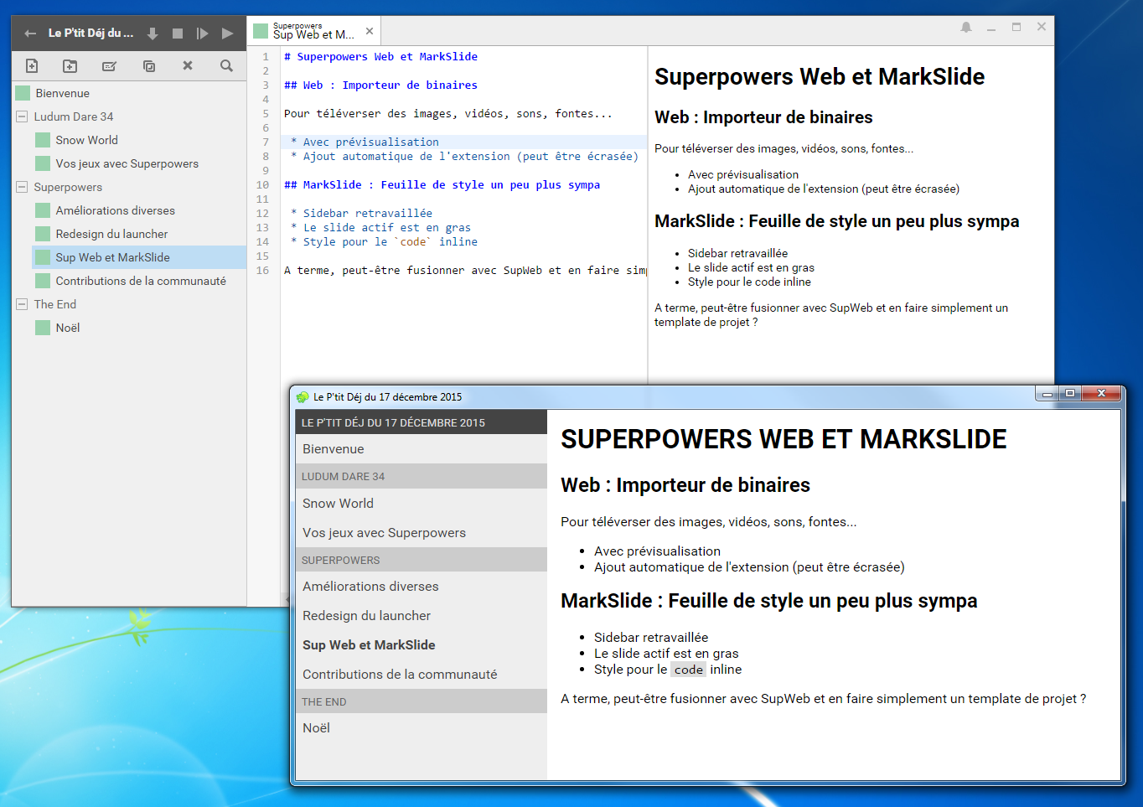Click Vos jeux avec Superpowers in slideshow sidebar

(x=421, y=532)
